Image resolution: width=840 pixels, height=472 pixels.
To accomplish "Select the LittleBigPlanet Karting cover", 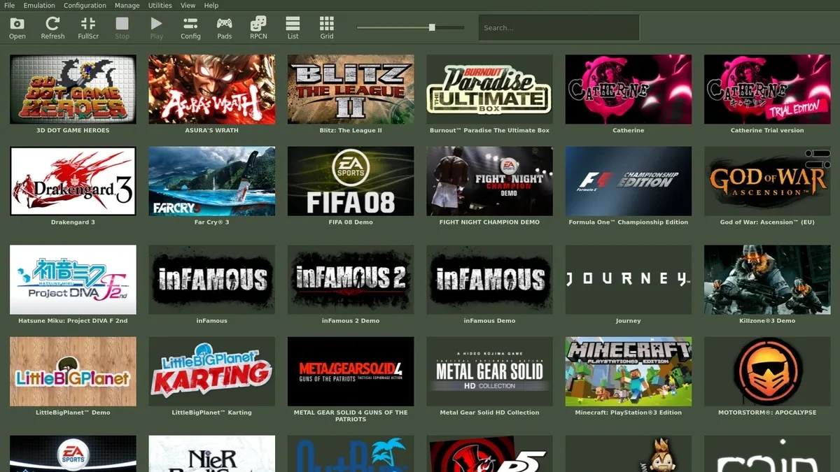I will pos(211,371).
